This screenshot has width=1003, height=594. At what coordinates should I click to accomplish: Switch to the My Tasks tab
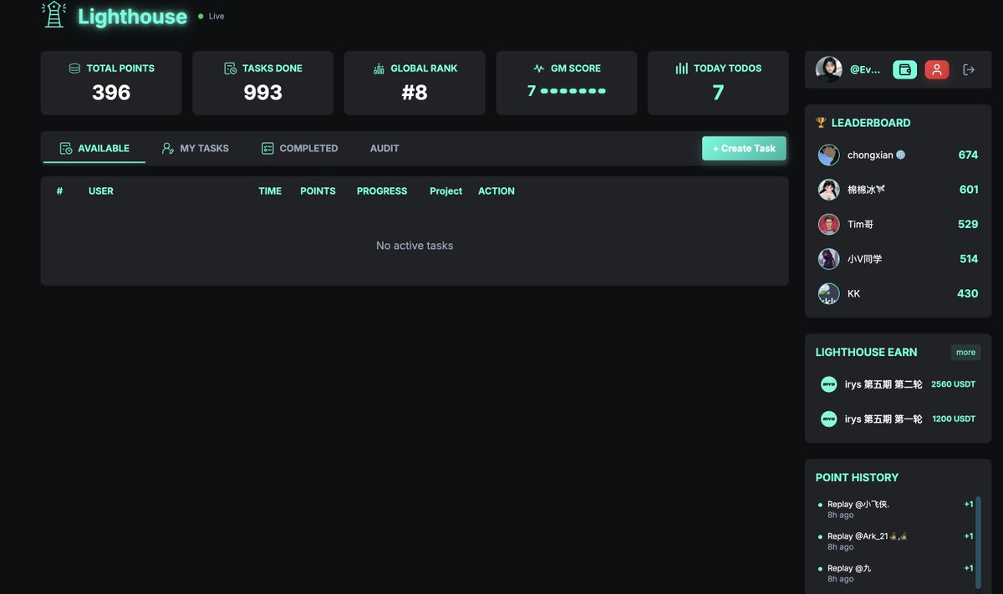coord(196,148)
